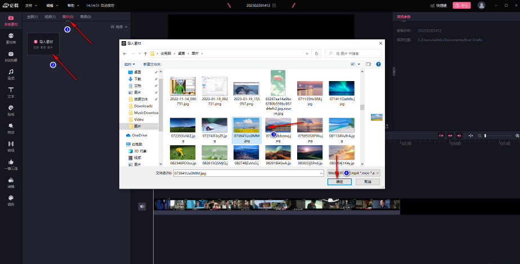Open the 转场 transitions panel
Screen dimensions: 520x264
pos(11,146)
